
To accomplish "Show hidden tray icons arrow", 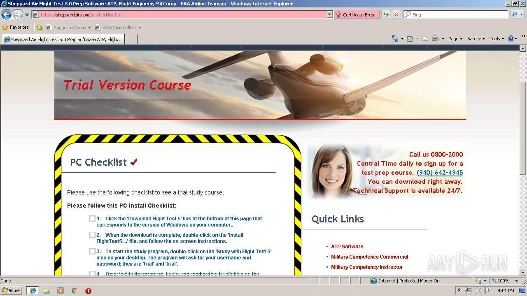I will [459, 291].
